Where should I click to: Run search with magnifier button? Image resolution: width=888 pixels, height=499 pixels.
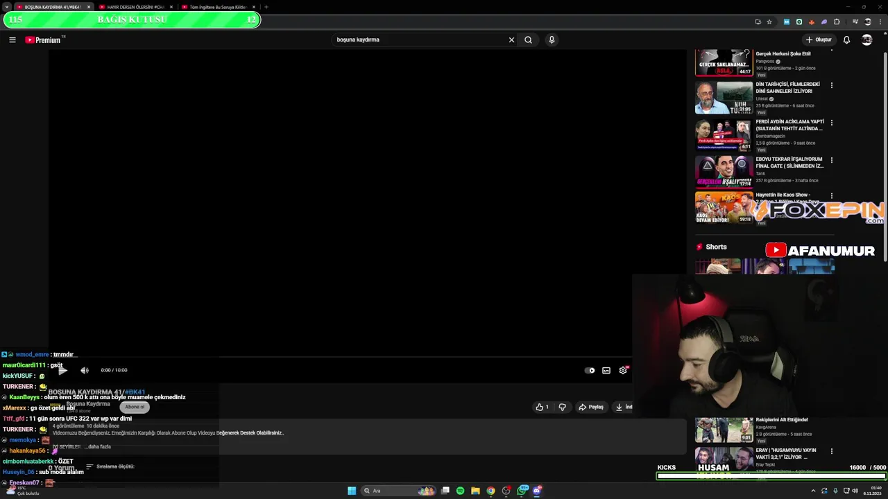pos(528,40)
